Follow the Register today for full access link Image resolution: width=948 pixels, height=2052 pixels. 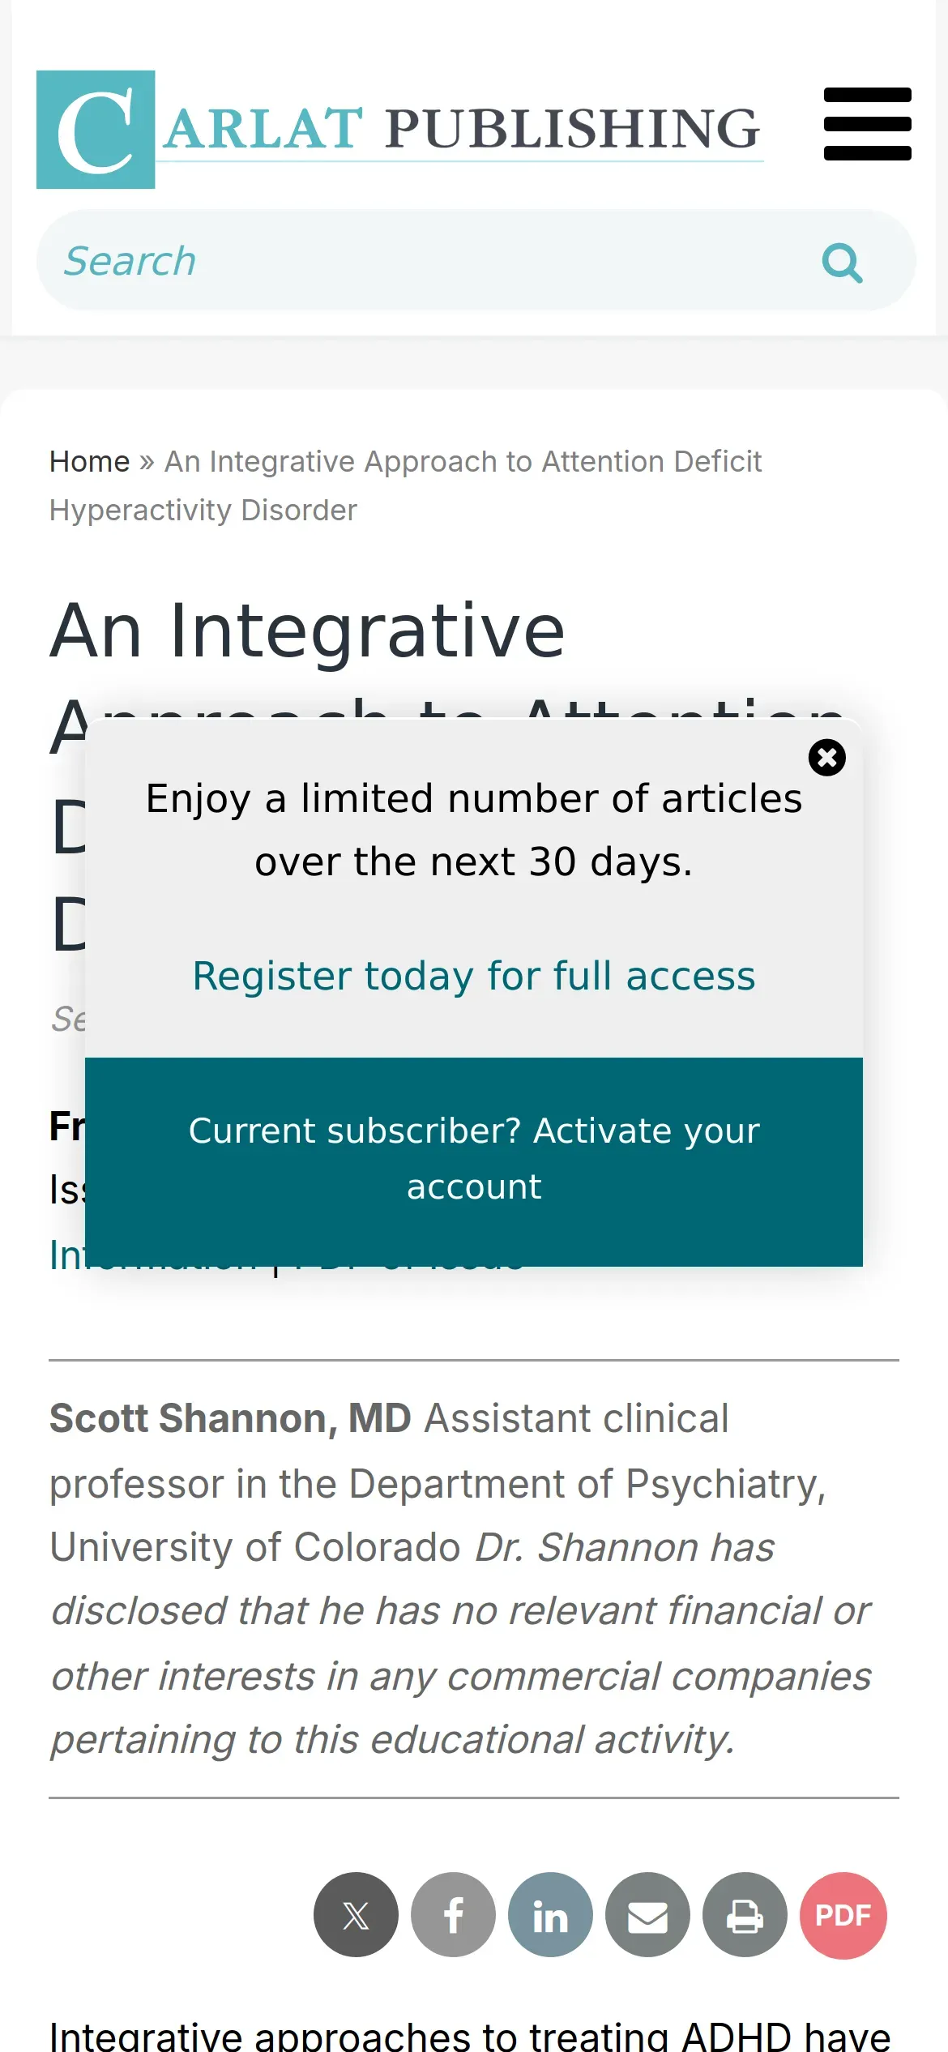click(x=474, y=976)
